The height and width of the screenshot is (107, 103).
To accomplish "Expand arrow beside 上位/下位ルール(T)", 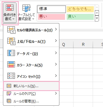I will 56,41.
